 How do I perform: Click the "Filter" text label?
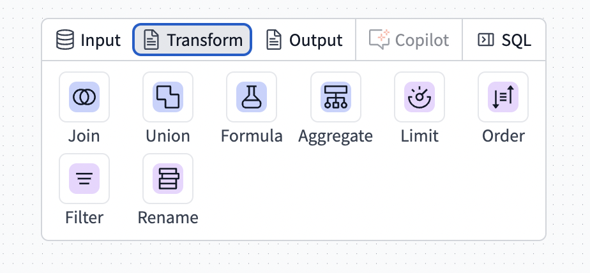(x=84, y=218)
